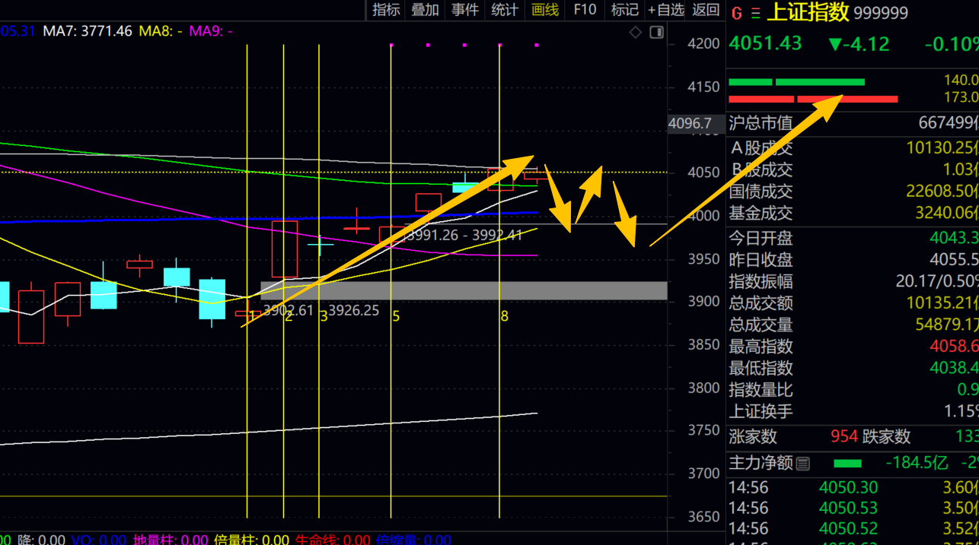Select the 叠加 overlay option
Viewport: 979px width, 545px height.
click(425, 10)
